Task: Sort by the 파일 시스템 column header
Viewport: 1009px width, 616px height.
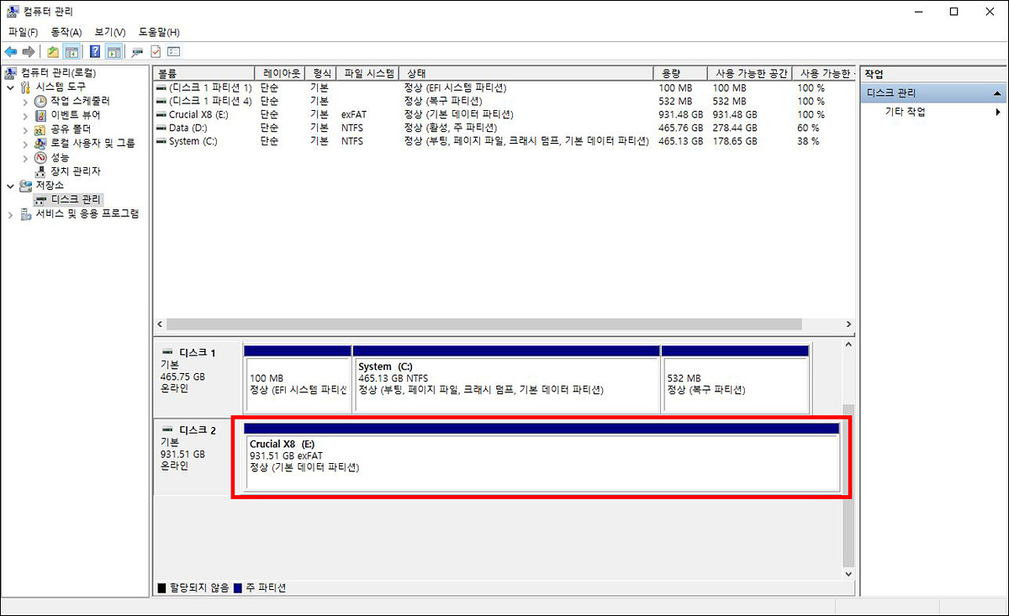Action: [367, 74]
